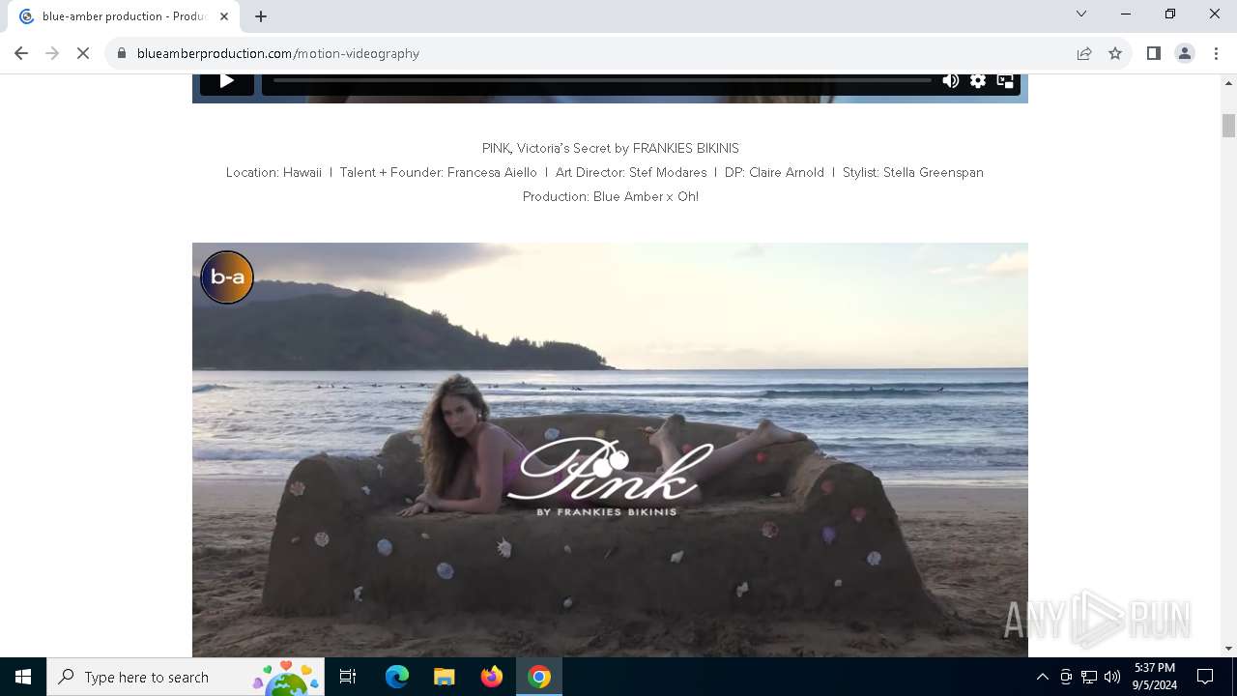Enable picture-in-picture on top video
The image size is (1237, 696).
click(1005, 81)
